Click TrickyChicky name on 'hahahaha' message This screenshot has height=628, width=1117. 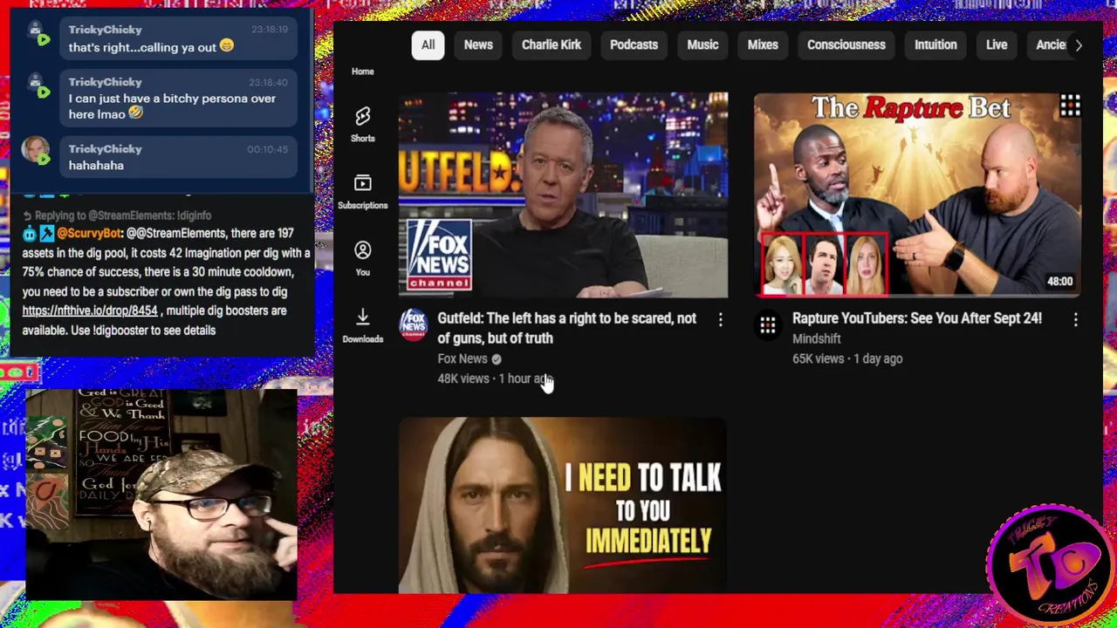(105, 149)
